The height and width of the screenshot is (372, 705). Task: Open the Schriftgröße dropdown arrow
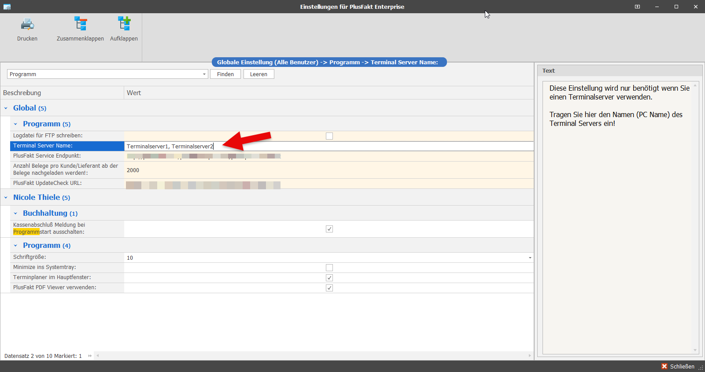(x=530, y=258)
